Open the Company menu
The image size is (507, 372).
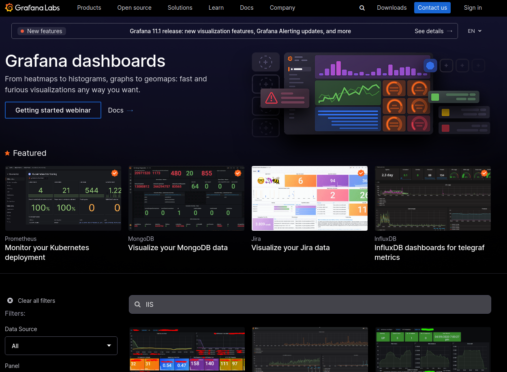(x=282, y=8)
